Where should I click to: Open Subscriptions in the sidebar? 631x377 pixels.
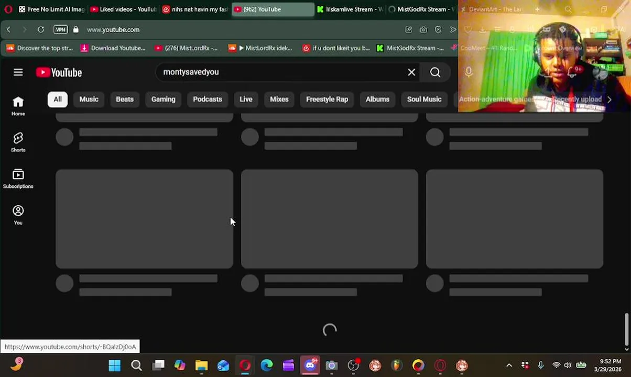point(18,179)
